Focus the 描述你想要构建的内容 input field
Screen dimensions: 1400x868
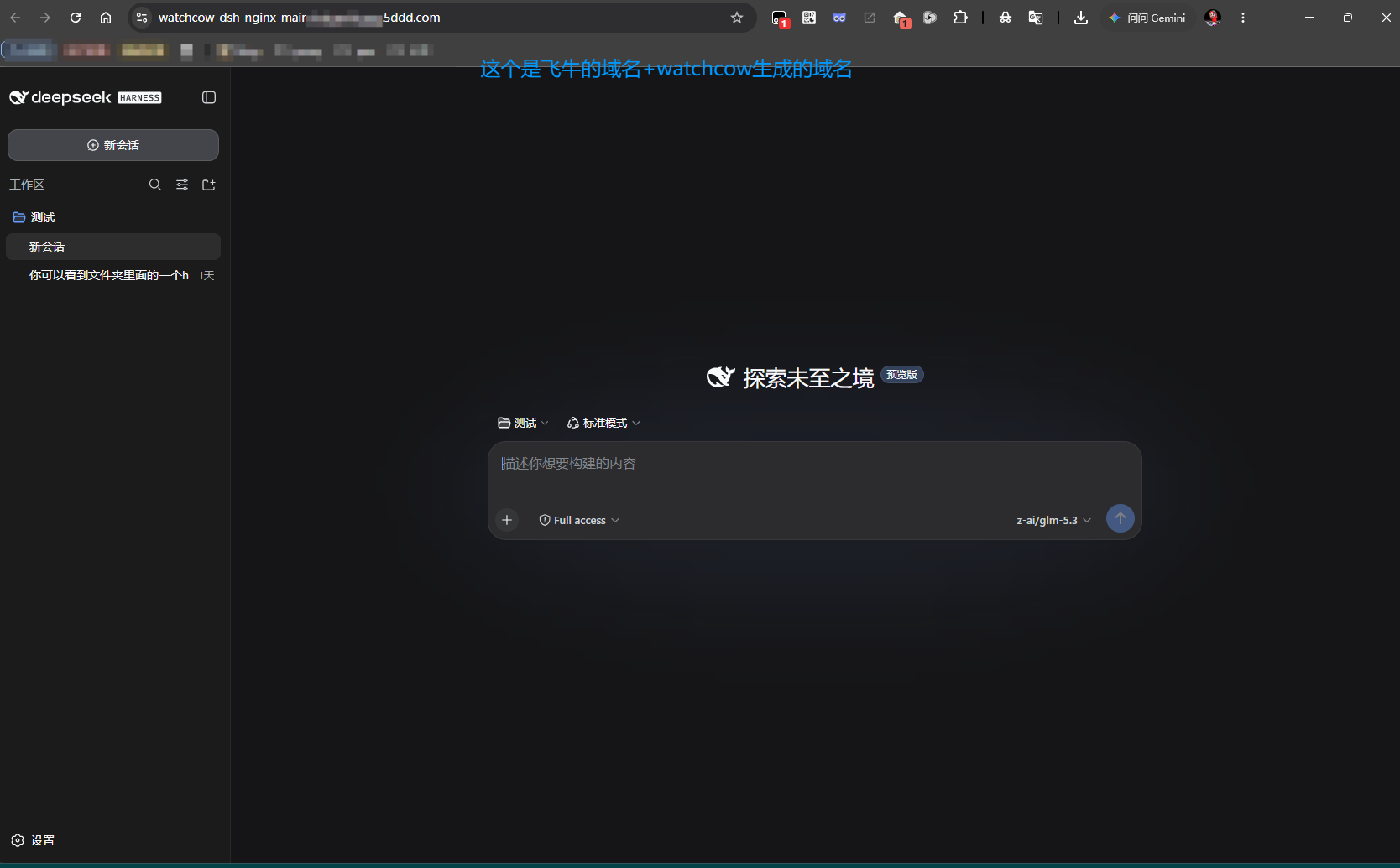tap(814, 464)
